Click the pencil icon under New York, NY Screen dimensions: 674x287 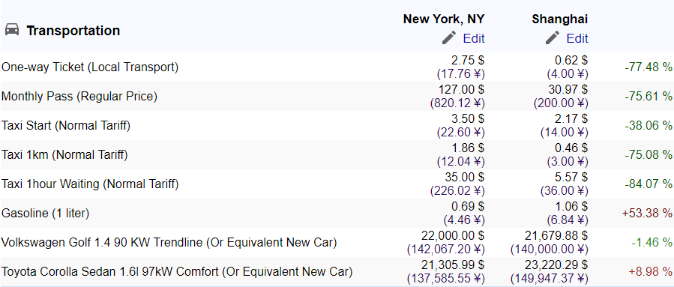(x=449, y=37)
